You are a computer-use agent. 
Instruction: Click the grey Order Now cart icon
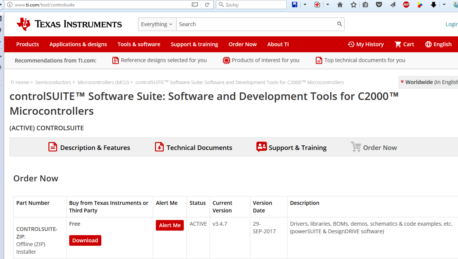tap(356, 147)
